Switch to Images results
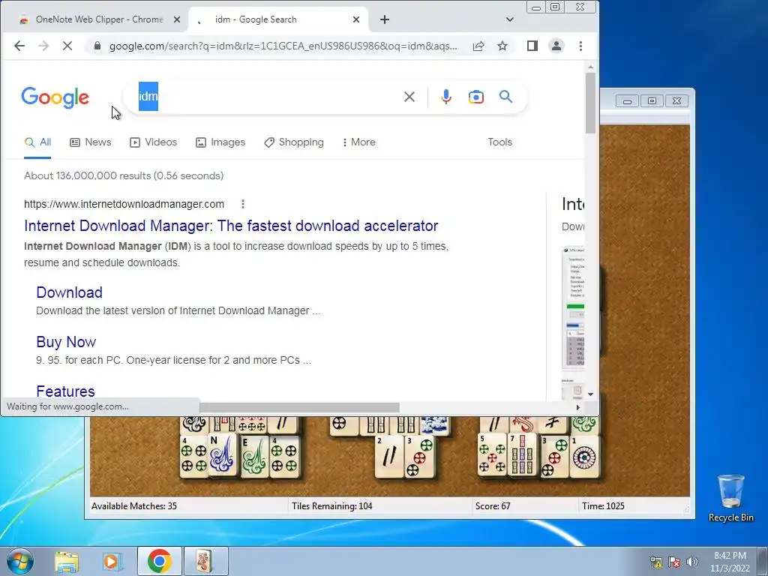 coord(220,142)
